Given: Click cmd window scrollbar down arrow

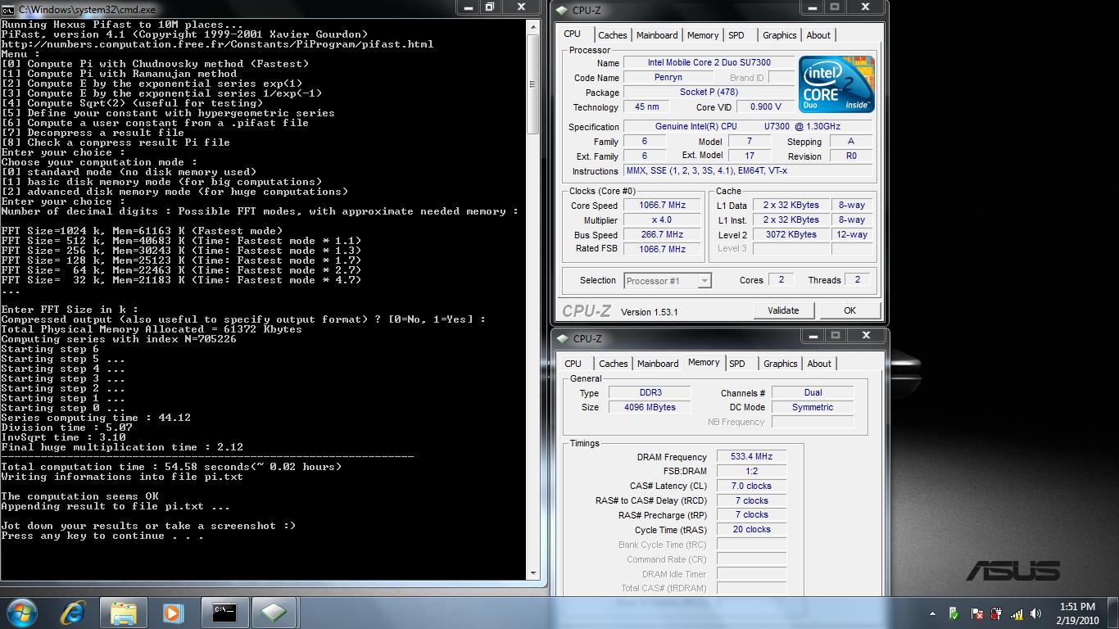Looking at the screenshot, I should 534,574.
